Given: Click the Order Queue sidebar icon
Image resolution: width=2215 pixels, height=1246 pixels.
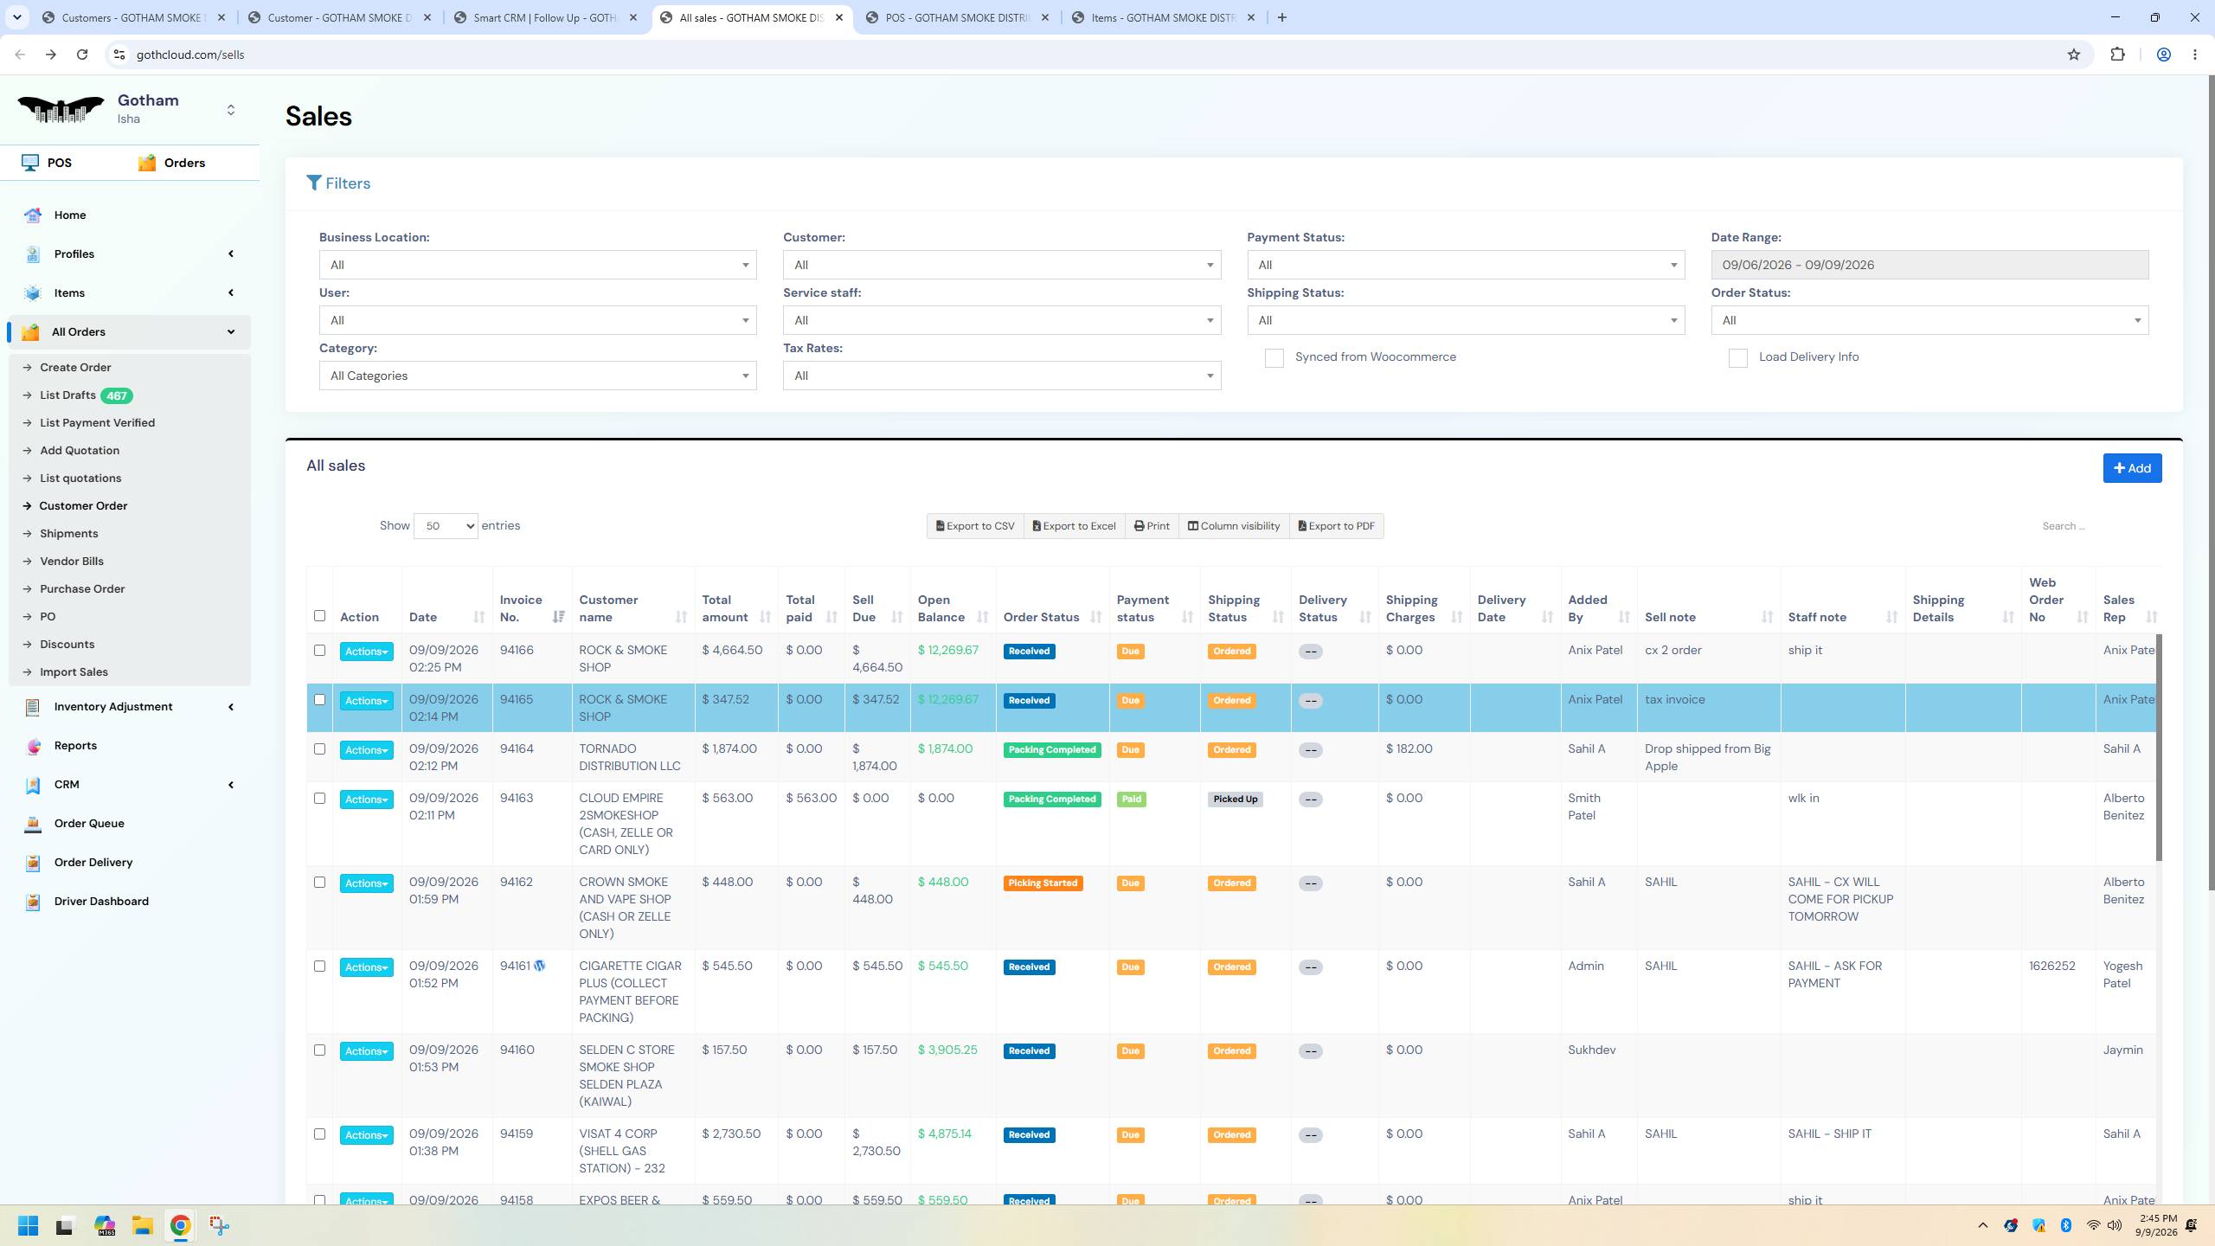Looking at the screenshot, I should pos(33,824).
